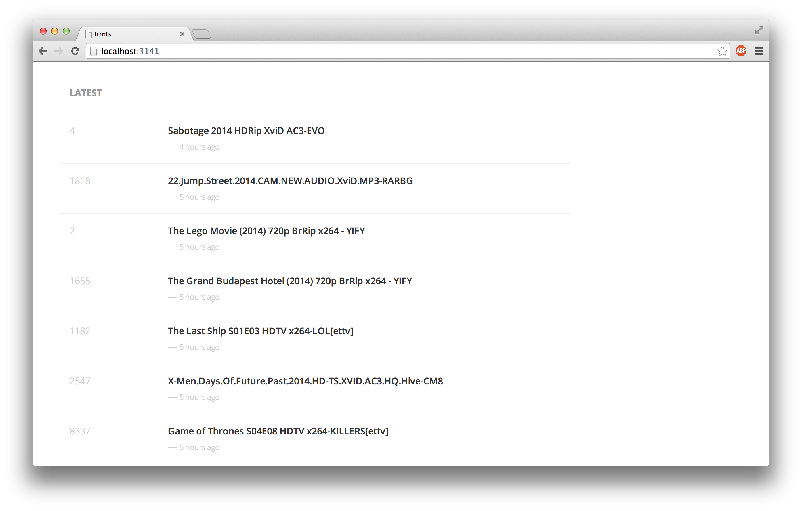Close the trrnts tab
The height and width of the screenshot is (511, 802).
[182, 34]
